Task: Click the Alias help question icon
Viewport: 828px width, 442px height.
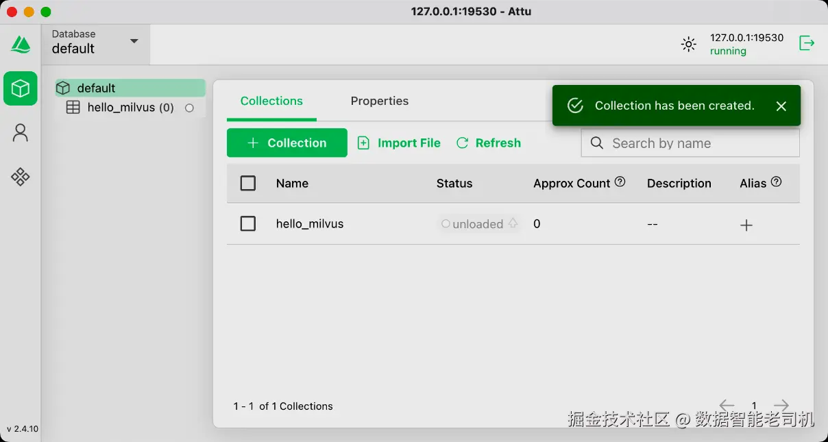Action: 776,182
